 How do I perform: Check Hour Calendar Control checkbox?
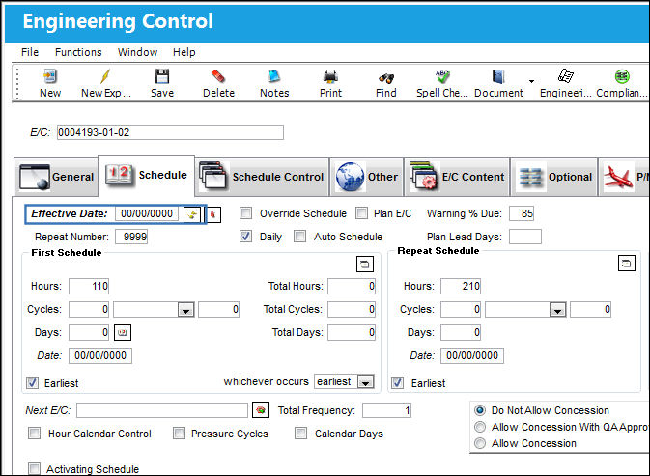tap(34, 434)
